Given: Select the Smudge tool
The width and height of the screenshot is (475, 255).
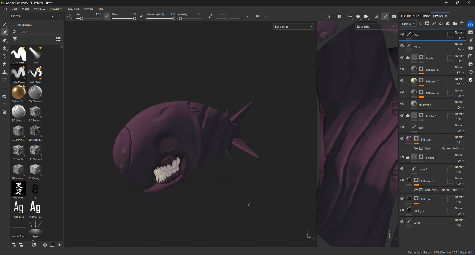Looking at the screenshot, I should (x=4, y=64).
